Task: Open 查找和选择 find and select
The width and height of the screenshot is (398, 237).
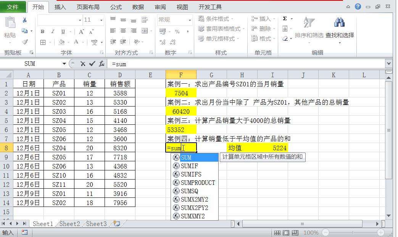Action: click(x=340, y=30)
